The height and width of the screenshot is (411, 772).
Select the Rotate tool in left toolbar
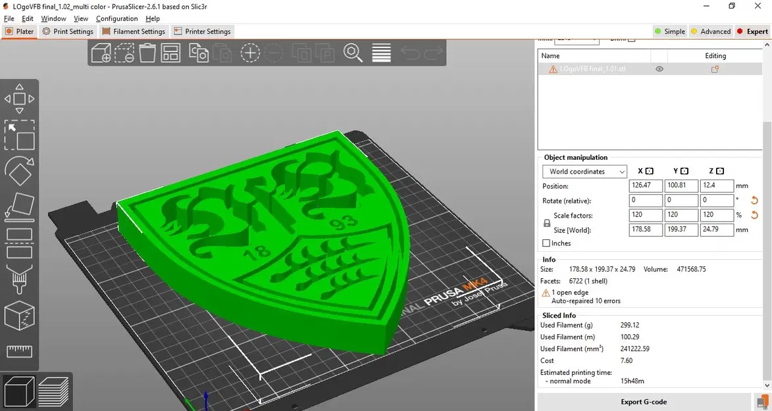(x=19, y=171)
